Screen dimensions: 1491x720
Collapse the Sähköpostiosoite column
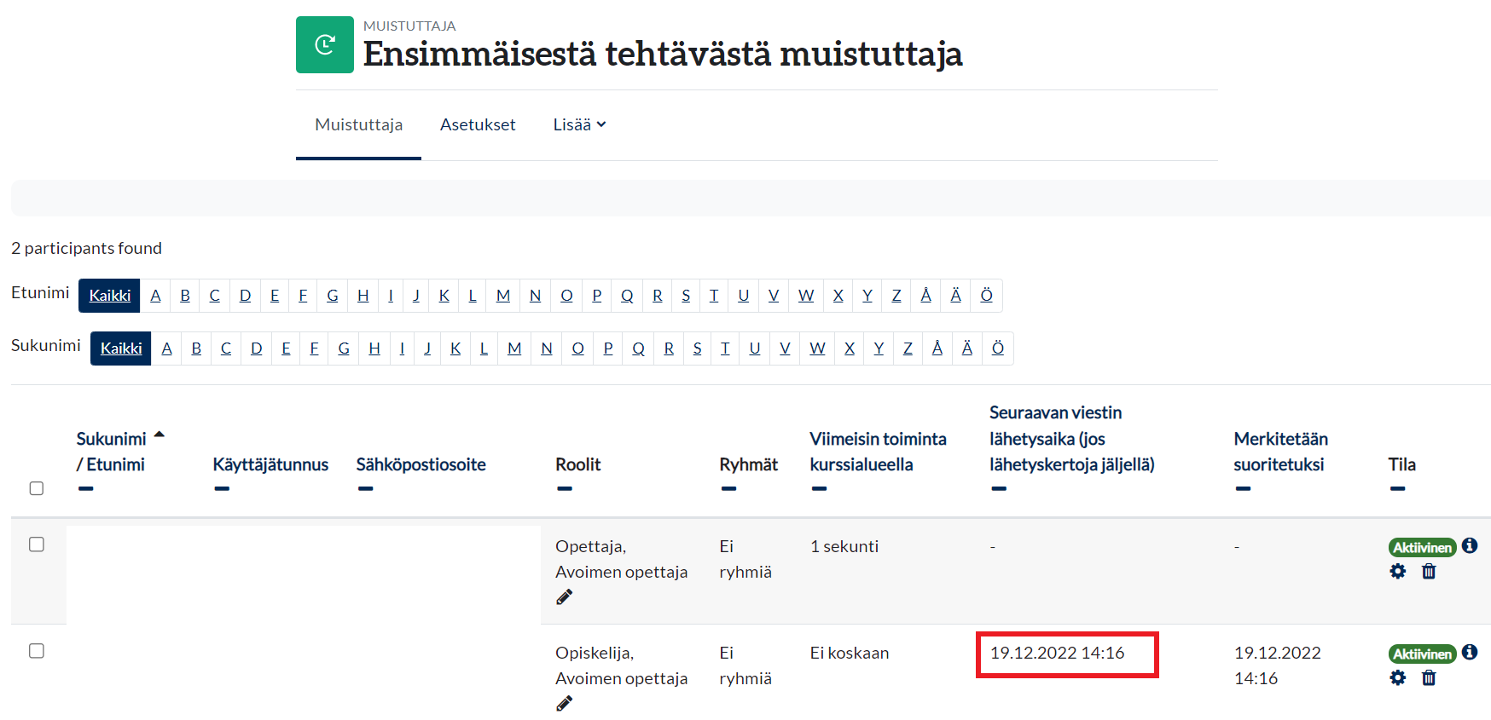point(366,489)
